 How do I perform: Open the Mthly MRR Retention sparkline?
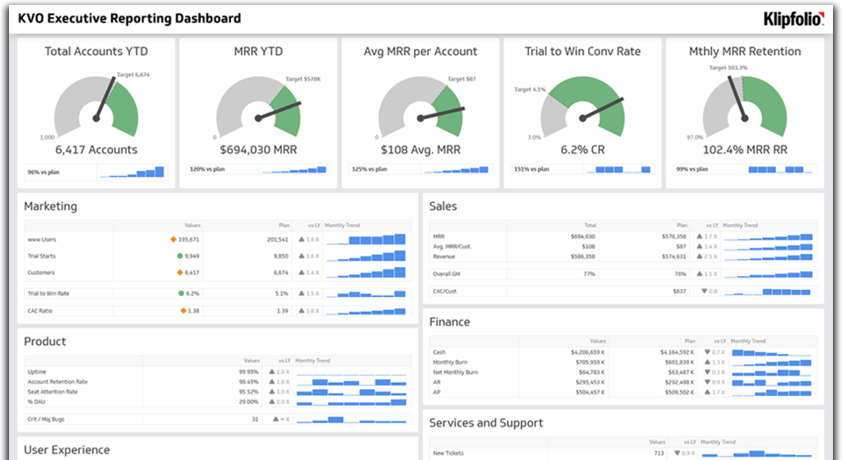pos(781,169)
